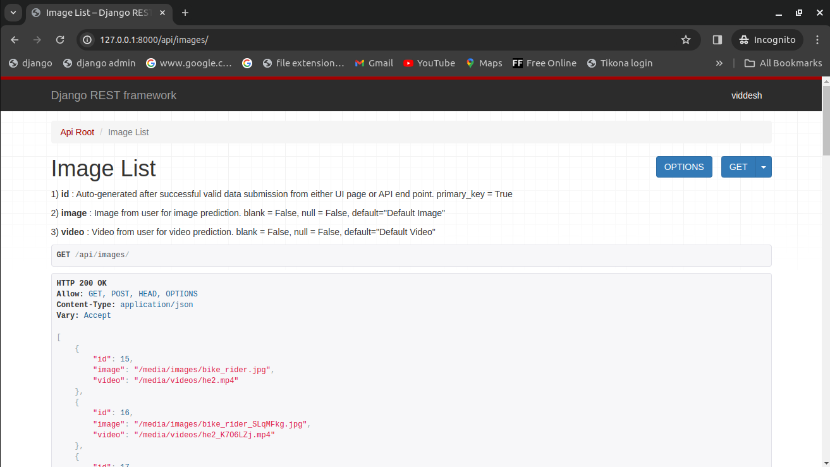Click the he2_K7O6LZj.mp4 video path
Image resolution: width=830 pixels, height=467 pixels.
coord(204,435)
